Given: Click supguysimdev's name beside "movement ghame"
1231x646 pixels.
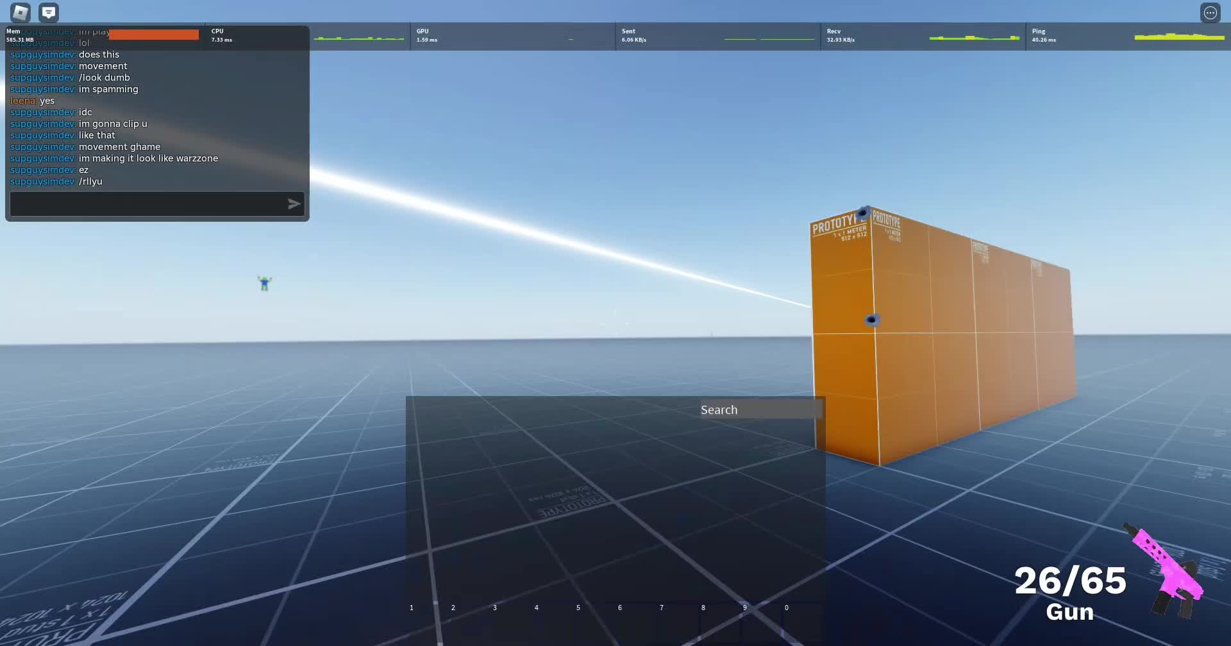Looking at the screenshot, I should (43, 147).
